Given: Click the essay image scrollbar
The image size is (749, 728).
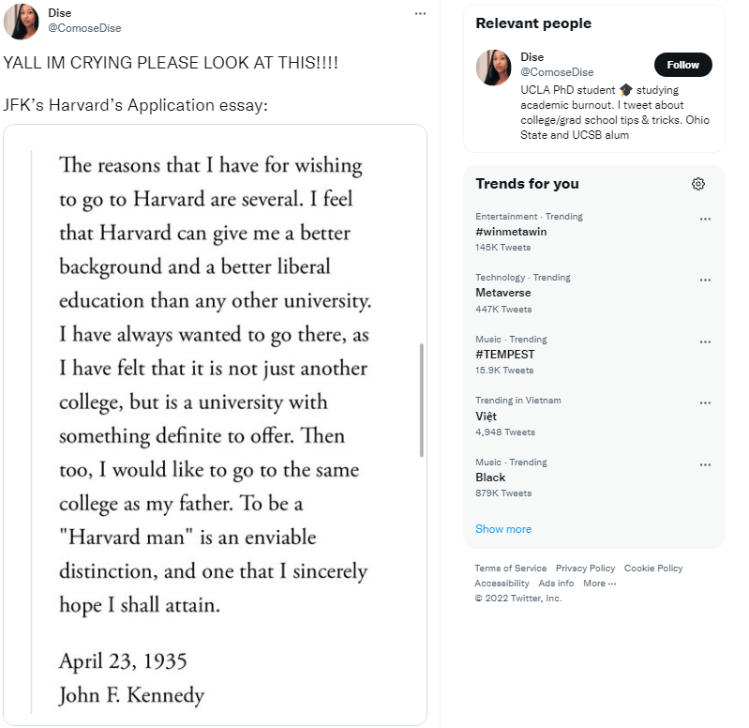Looking at the screenshot, I should coord(421,400).
